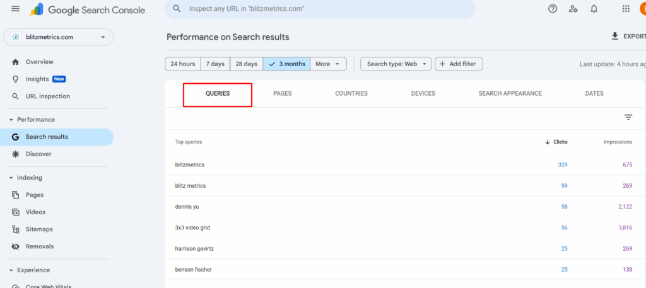Click the table filter rows icon

(x=628, y=117)
